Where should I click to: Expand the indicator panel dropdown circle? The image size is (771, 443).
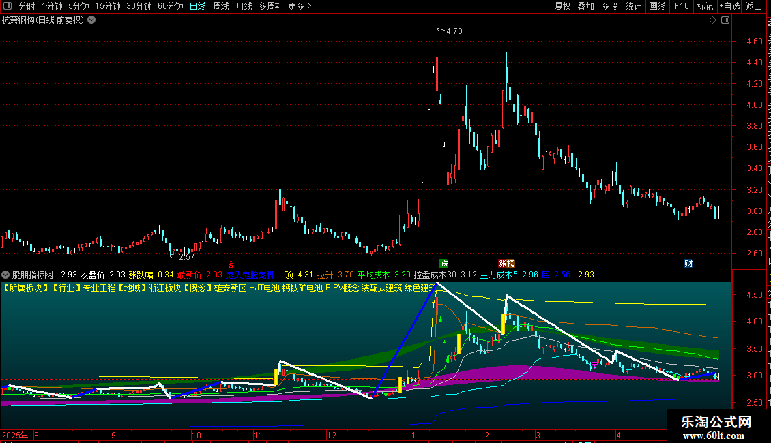[5, 275]
